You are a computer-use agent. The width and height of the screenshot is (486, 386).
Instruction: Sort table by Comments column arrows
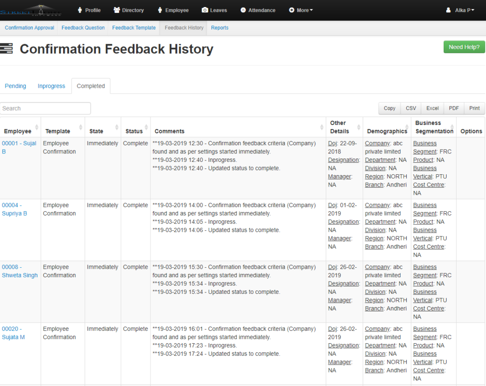322,127
